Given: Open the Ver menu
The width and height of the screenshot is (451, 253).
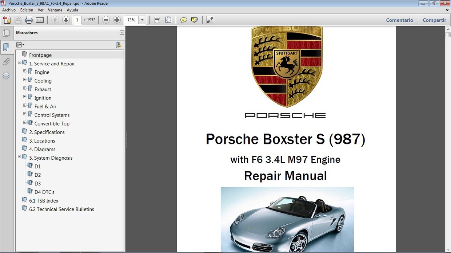Looking at the screenshot, I should [x=41, y=10].
